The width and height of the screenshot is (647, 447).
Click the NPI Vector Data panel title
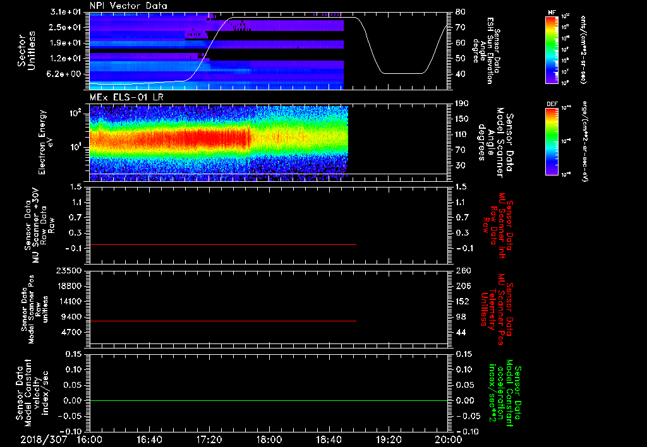point(128,6)
